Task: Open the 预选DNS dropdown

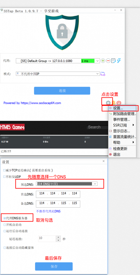Action: click(67, 184)
